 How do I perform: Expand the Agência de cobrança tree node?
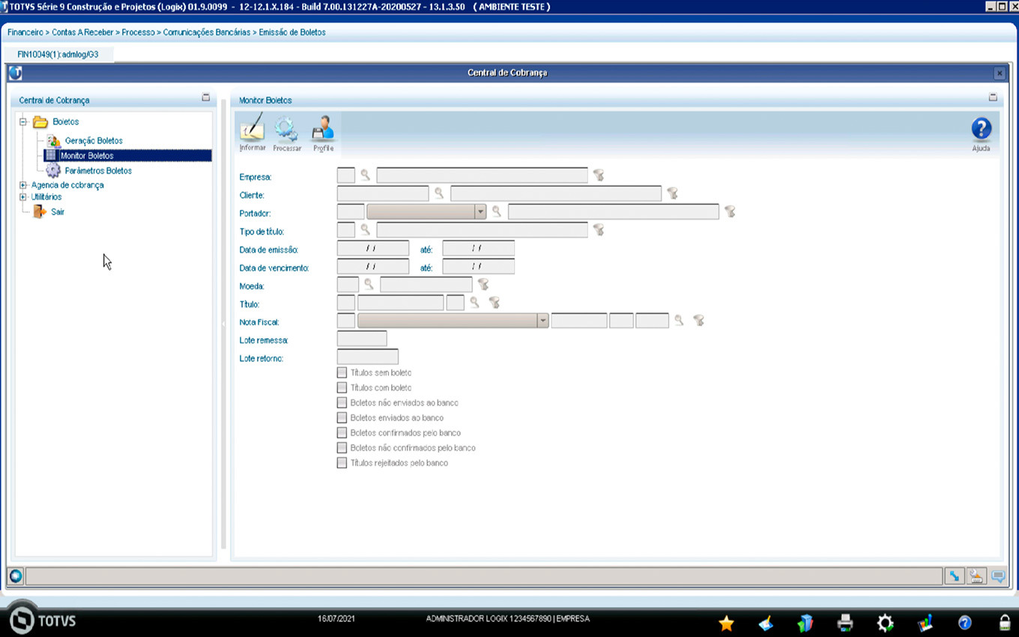tap(23, 185)
